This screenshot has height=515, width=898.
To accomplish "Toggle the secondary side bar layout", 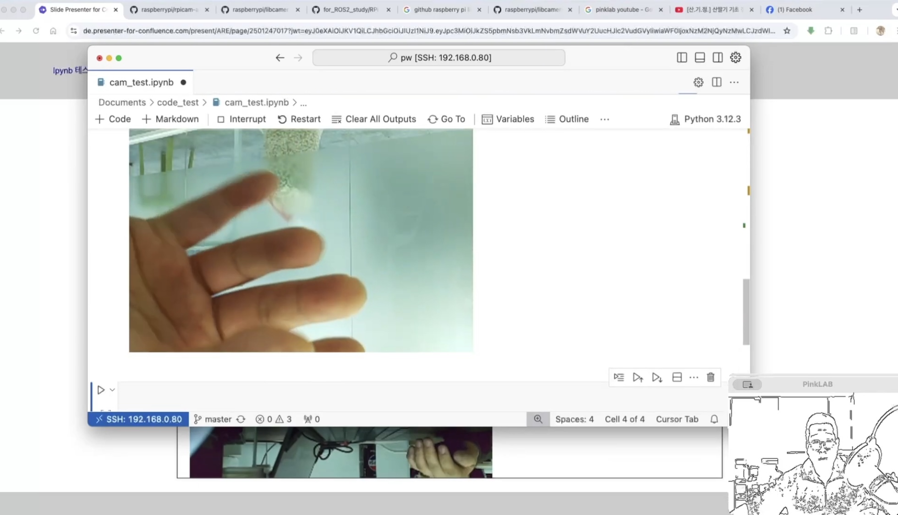I will pyautogui.click(x=717, y=58).
